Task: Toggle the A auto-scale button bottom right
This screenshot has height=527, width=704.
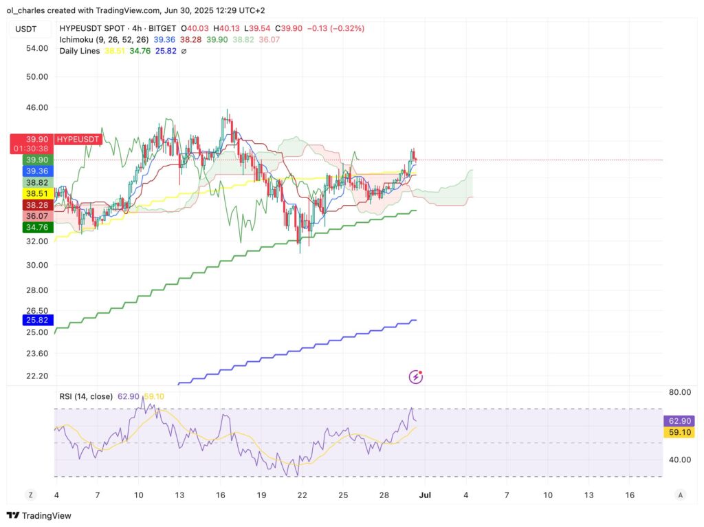Action: 680,495
